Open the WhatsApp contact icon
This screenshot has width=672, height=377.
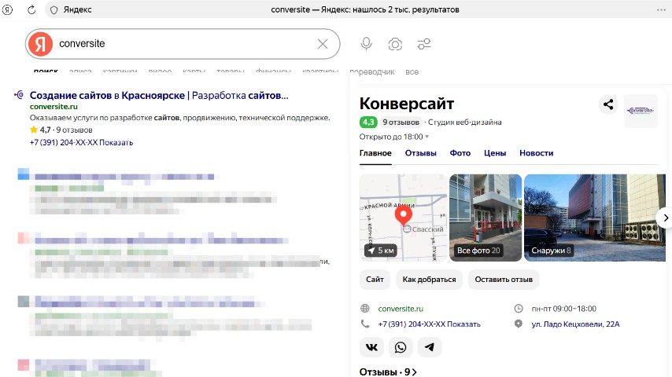(x=401, y=347)
